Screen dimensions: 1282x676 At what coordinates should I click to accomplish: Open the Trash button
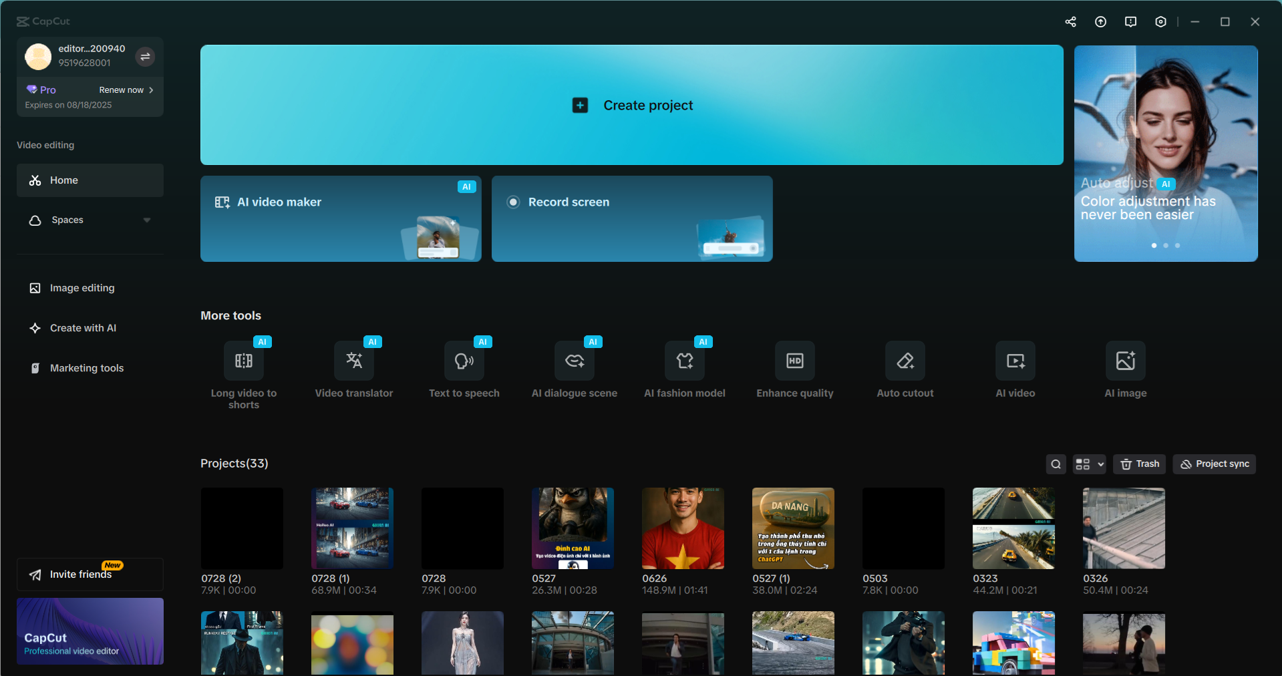coord(1139,464)
